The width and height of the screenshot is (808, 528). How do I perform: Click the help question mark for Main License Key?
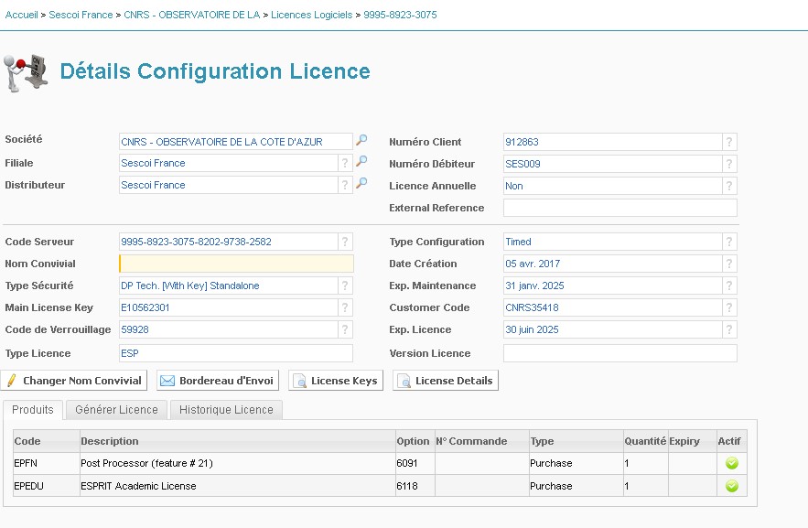pyautogui.click(x=345, y=307)
